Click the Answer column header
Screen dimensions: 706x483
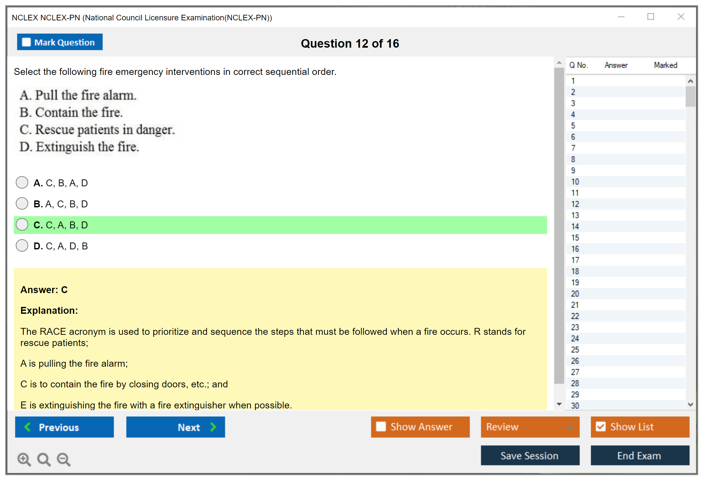pyautogui.click(x=616, y=65)
